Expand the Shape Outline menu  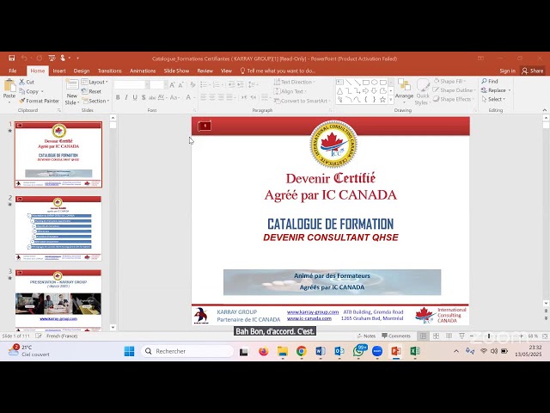click(x=455, y=90)
